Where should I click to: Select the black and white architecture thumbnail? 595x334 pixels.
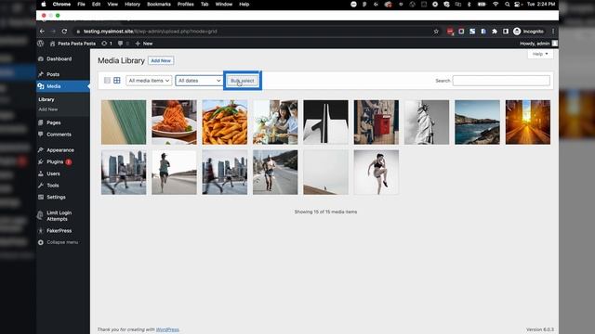325,122
